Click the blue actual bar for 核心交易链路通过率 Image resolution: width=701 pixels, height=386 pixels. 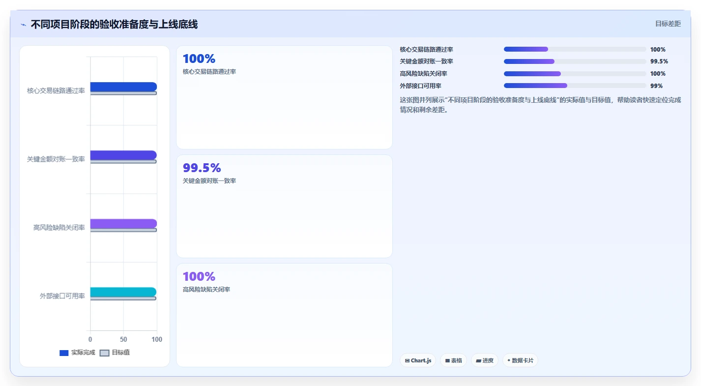123,87
